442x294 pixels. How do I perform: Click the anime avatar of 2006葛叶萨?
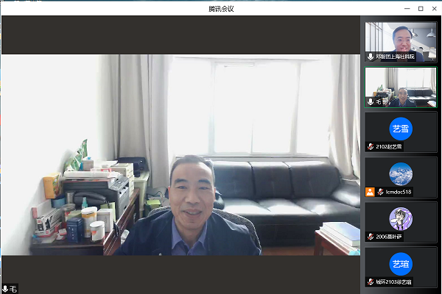click(401, 218)
